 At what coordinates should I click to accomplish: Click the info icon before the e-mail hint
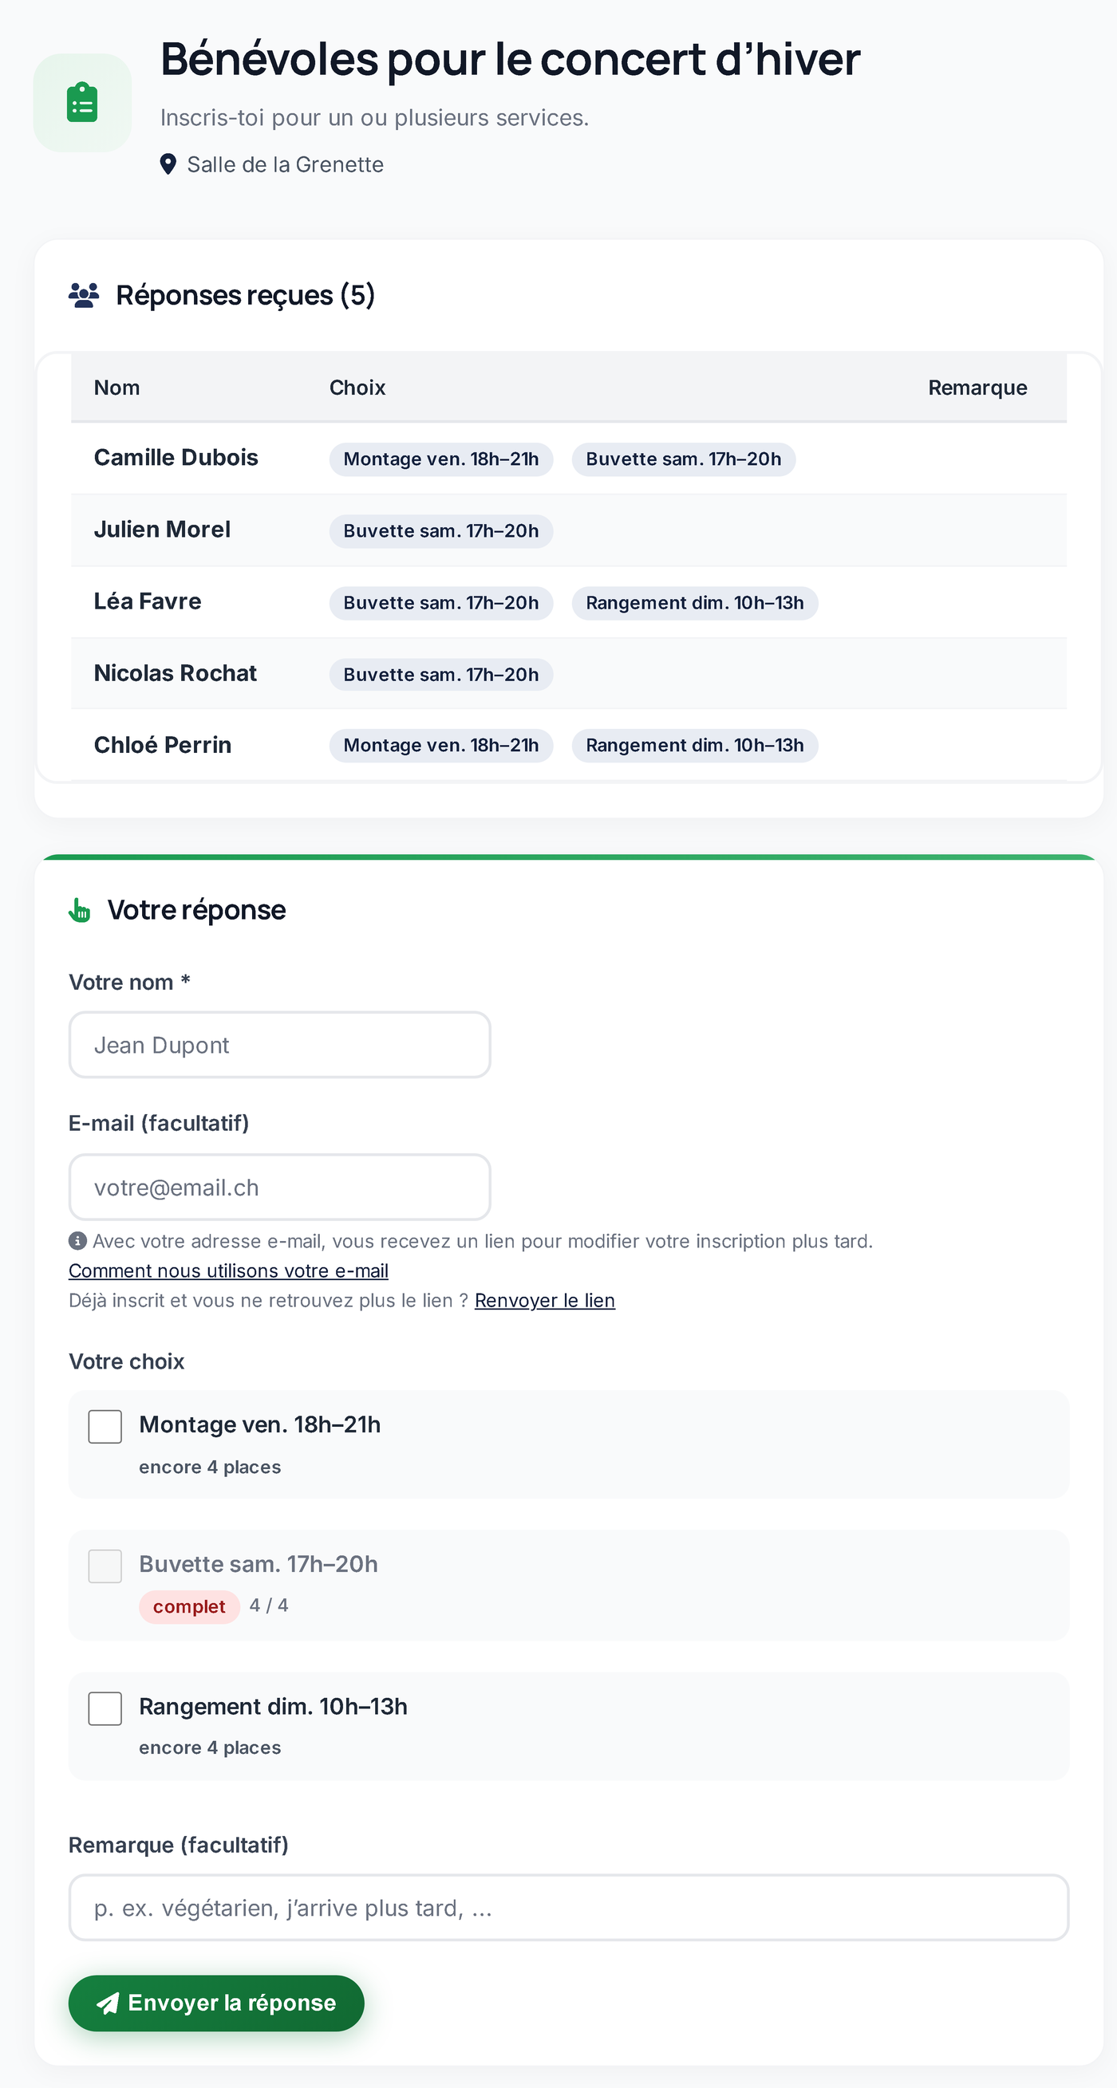78,1241
